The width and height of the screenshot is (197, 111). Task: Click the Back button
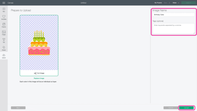click(18, 108)
